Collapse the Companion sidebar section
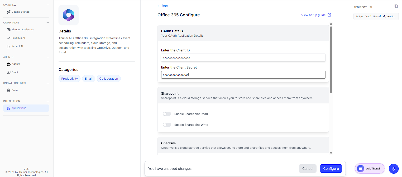Screen dimensions: 402x177 [x=48, y=23]
